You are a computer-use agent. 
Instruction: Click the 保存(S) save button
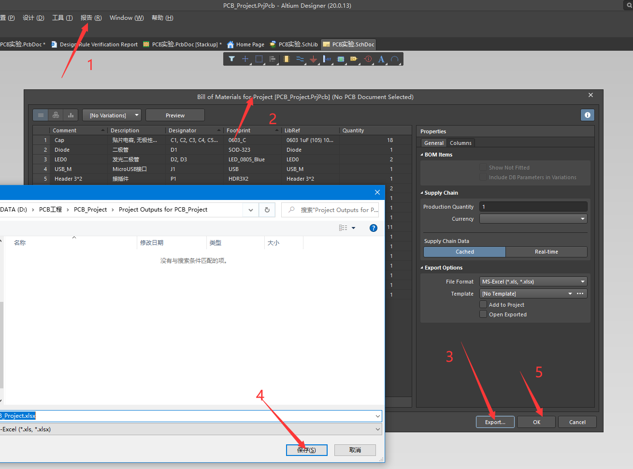[307, 450]
